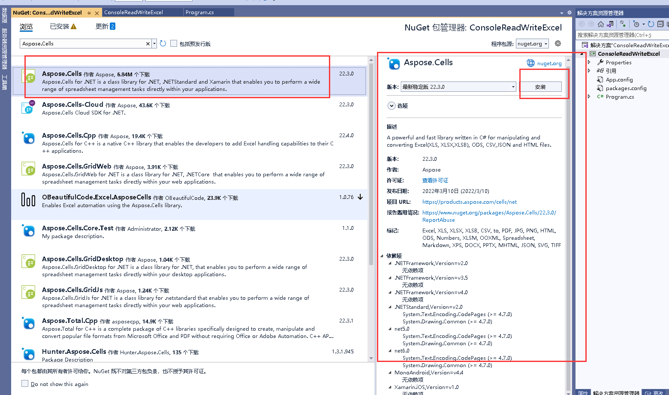Close the NuGet package manager tab

pos(97,13)
